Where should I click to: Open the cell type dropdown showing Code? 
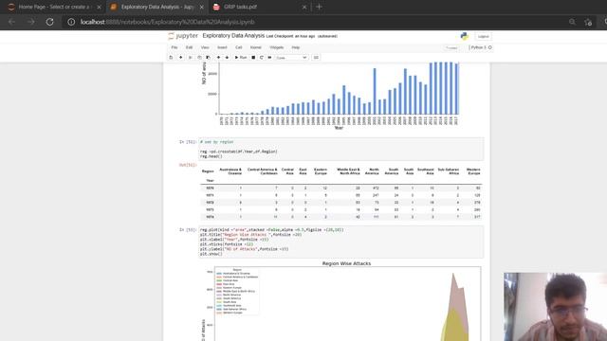[291, 57]
